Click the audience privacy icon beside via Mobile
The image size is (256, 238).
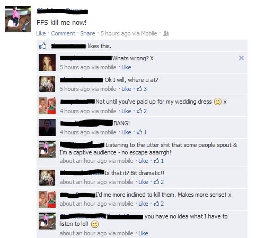pos(166,33)
